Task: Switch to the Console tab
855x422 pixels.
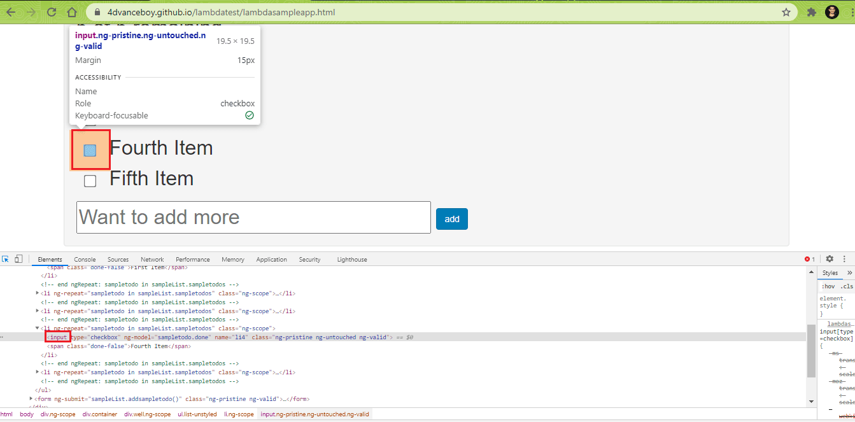Action: click(x=85, y=260)
